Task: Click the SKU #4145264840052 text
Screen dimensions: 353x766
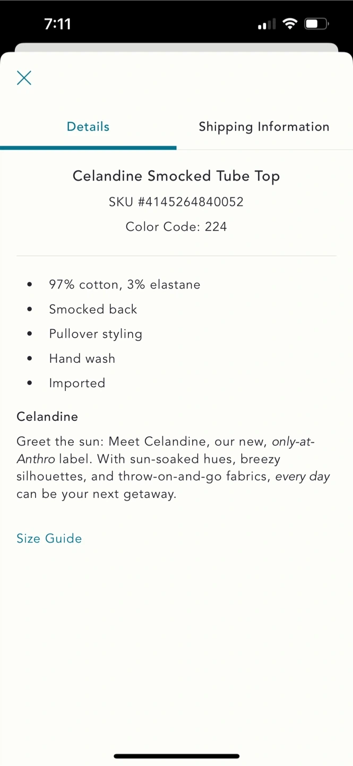Action: click(x=176, y=202)
